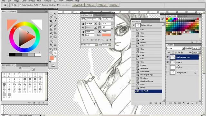
Task: Click the Fill Screen button
Action: coord(102,5)
